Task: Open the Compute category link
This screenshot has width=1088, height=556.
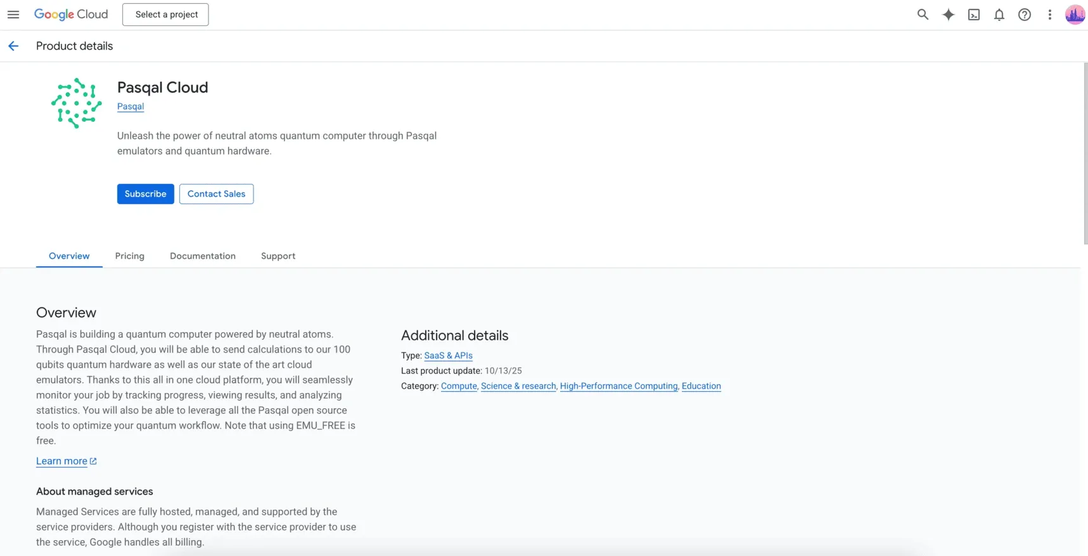Action: pos(459,386)
